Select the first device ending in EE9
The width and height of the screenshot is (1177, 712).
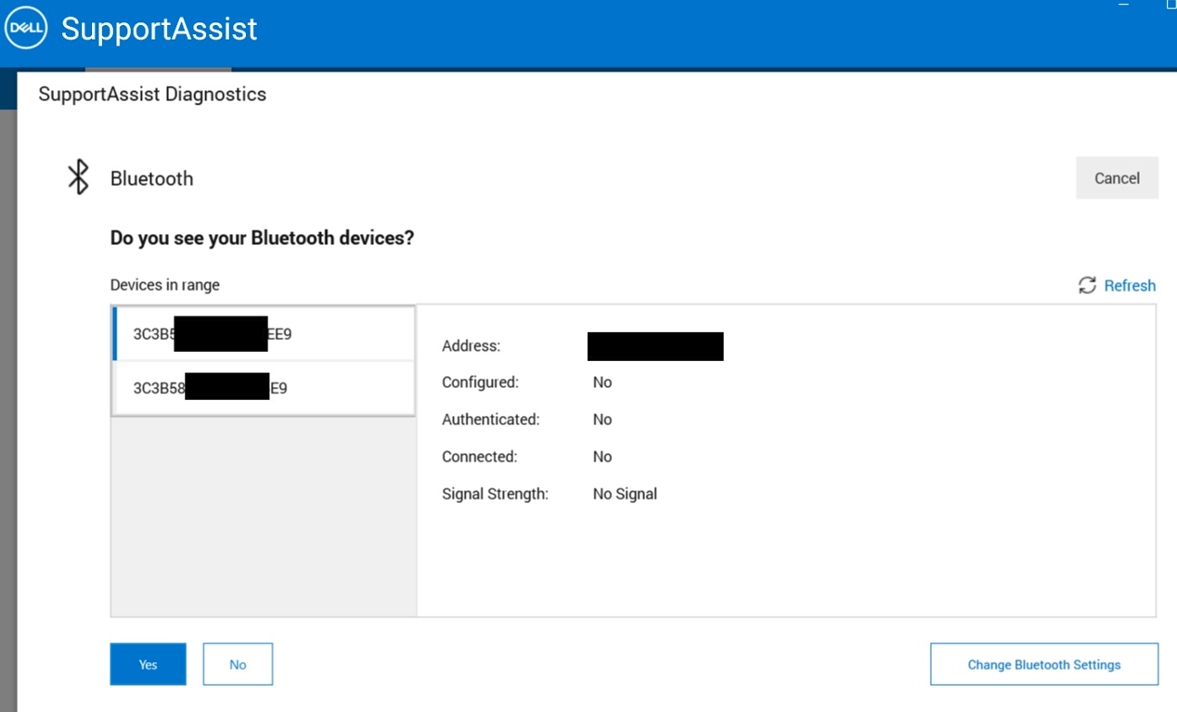264,334
